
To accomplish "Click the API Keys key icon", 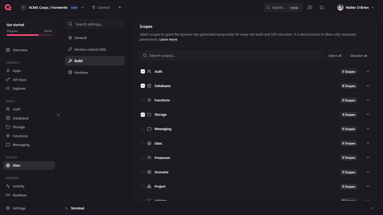I will [x=8, y=80].
